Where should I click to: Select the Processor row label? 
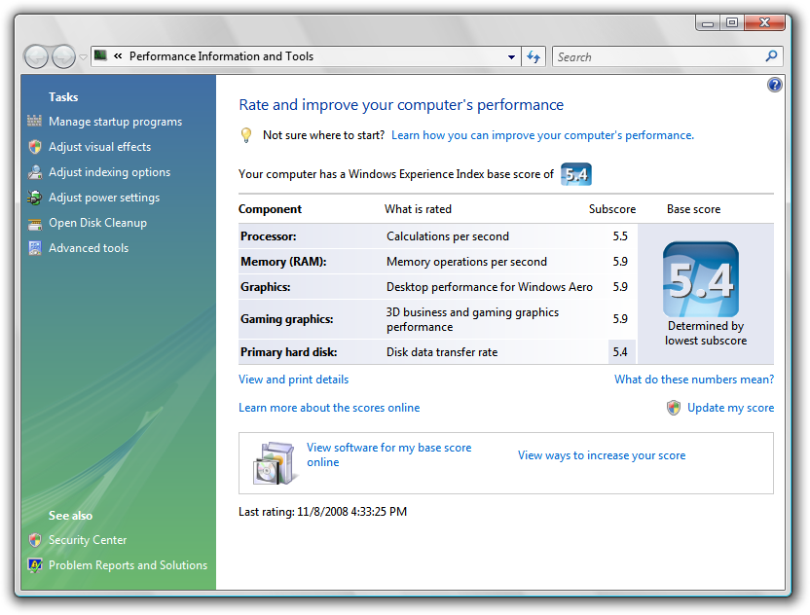coord(268,236)
